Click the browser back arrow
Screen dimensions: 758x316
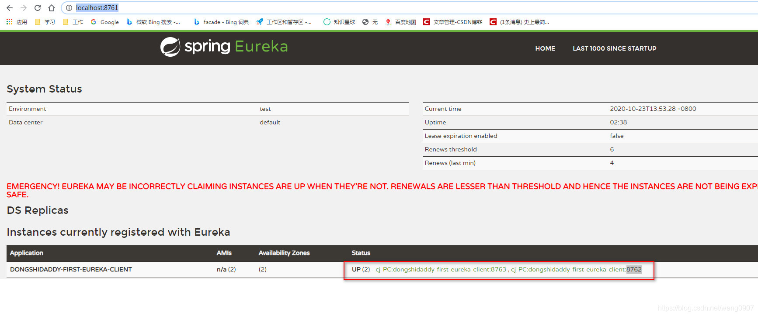[10, 8]
